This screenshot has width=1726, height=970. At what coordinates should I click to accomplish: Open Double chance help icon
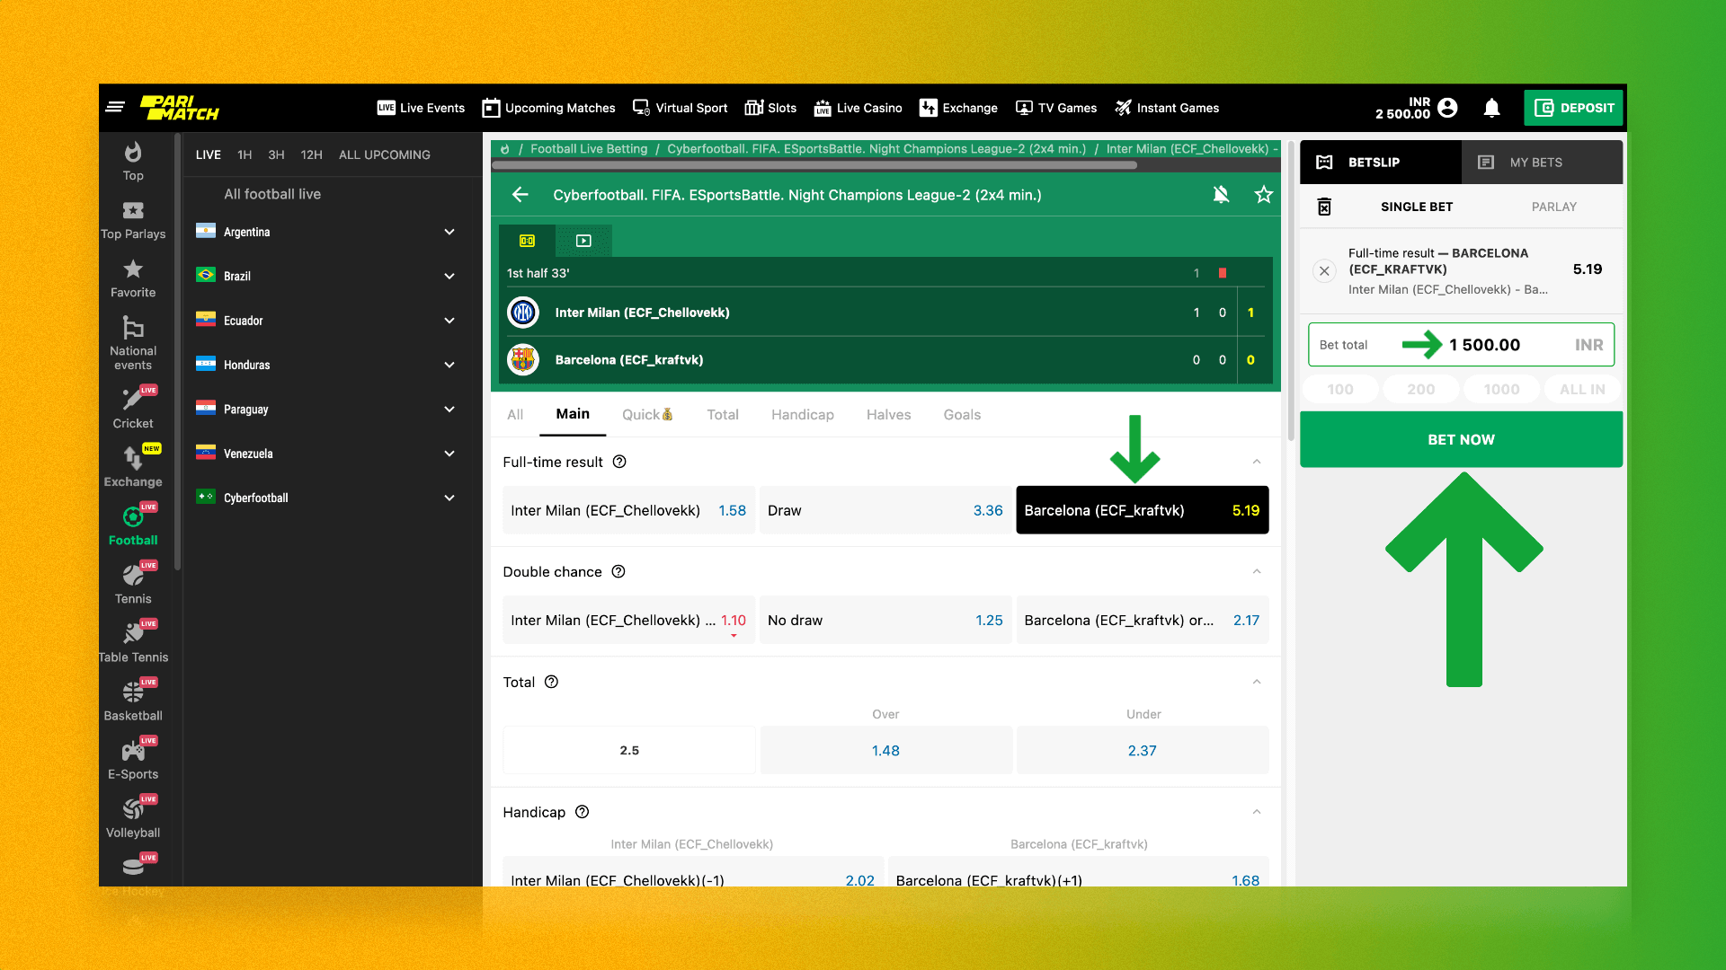[618, 571]
